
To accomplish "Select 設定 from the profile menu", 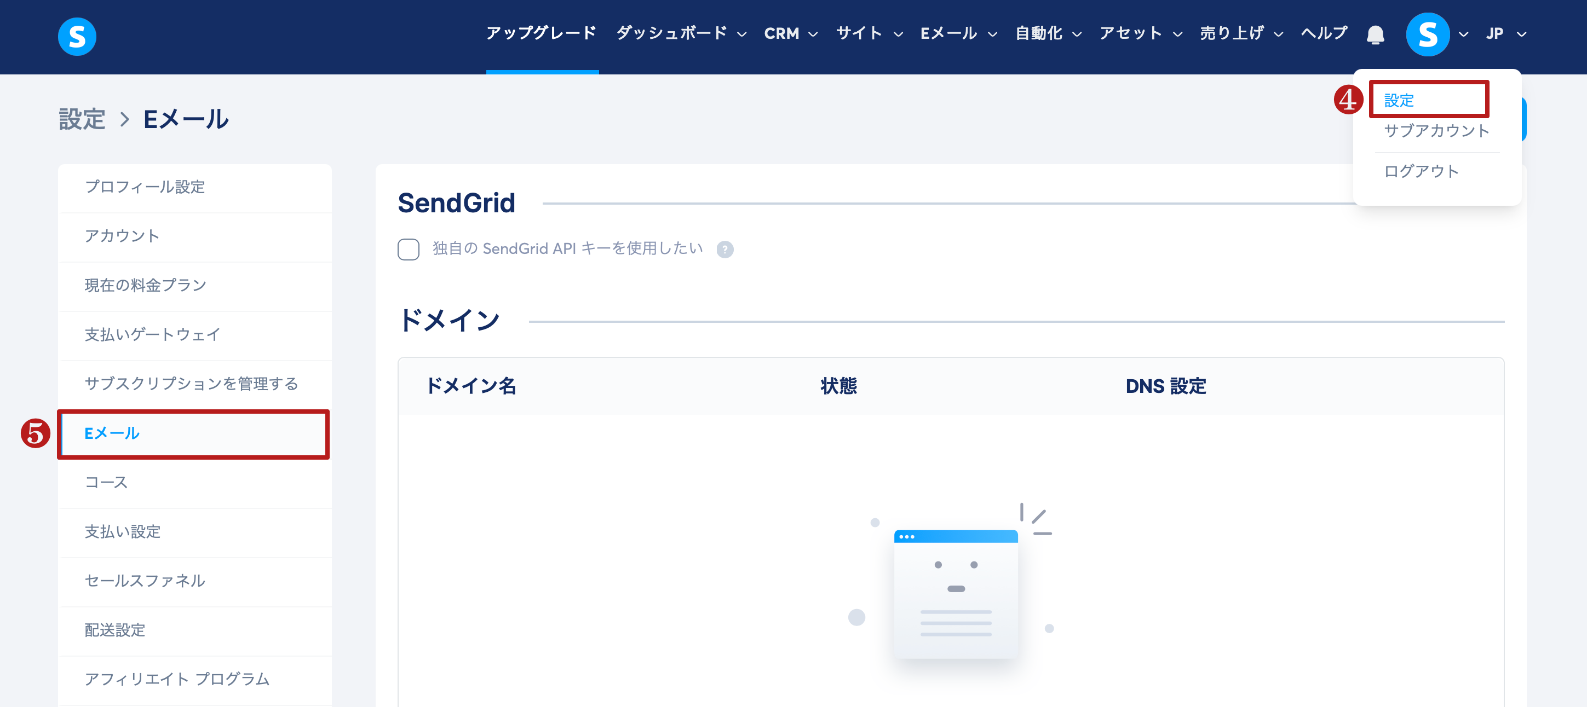I will point(1399,100).
